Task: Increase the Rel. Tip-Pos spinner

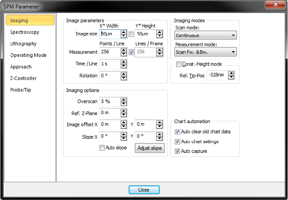Action: pyautogui.click(x=231, y=73)
